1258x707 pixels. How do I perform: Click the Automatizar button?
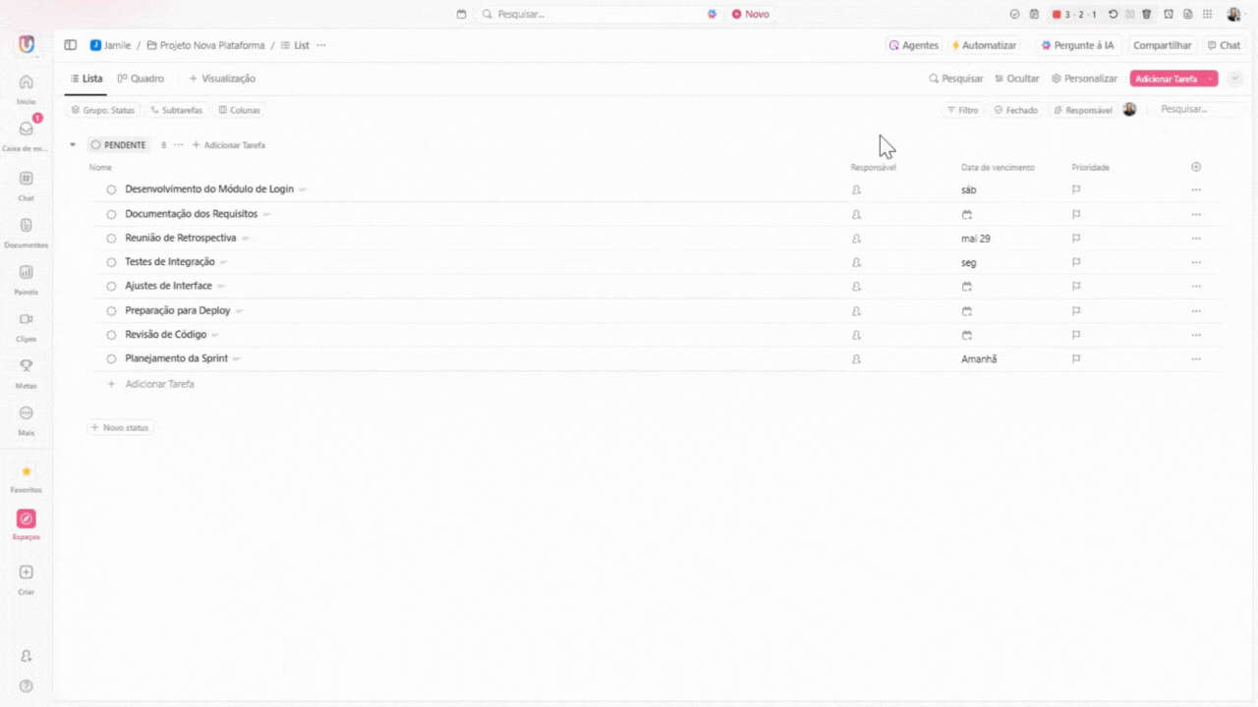coord(984,45)
